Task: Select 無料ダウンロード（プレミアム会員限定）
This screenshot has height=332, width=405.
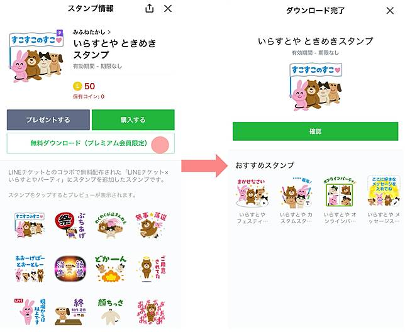Action: click(91, 143)
